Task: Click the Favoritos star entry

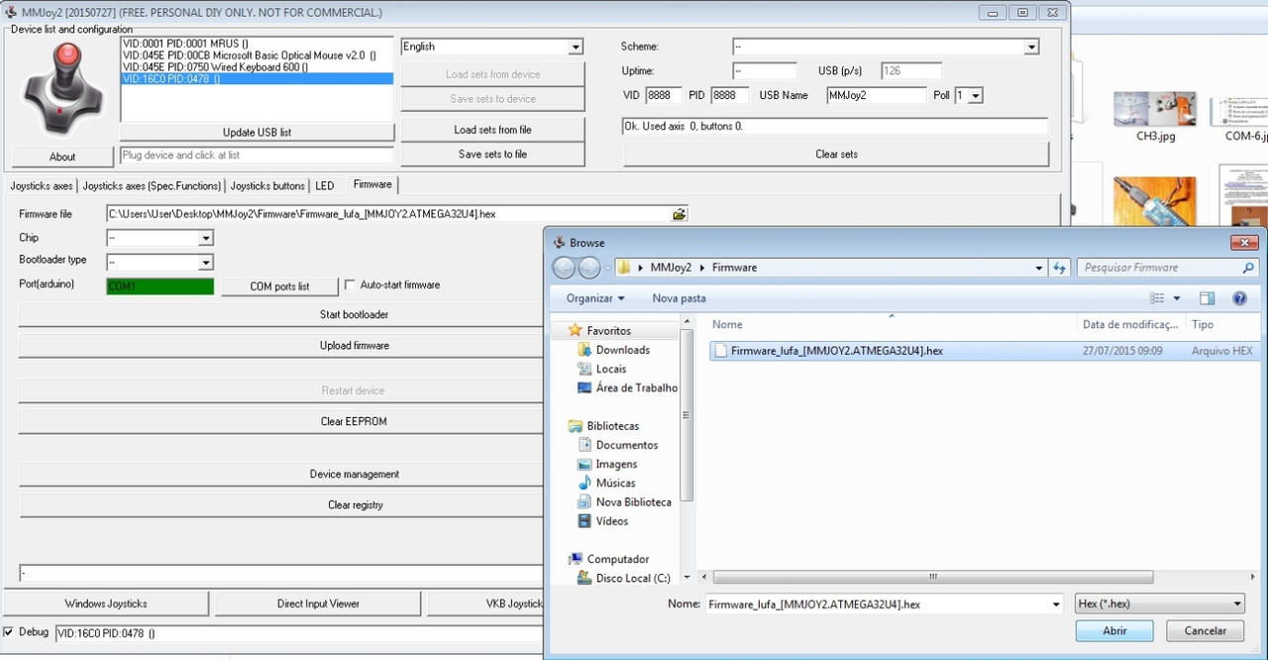Action: 608,330
